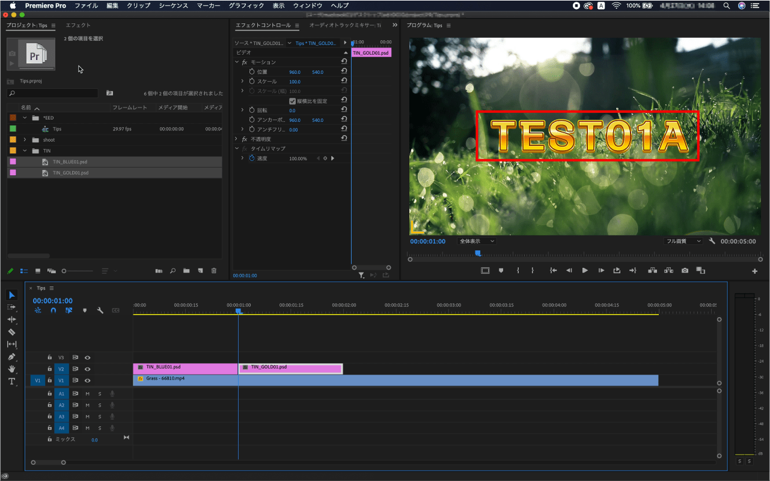Delete selected item with trash icon

pos(214,271)
